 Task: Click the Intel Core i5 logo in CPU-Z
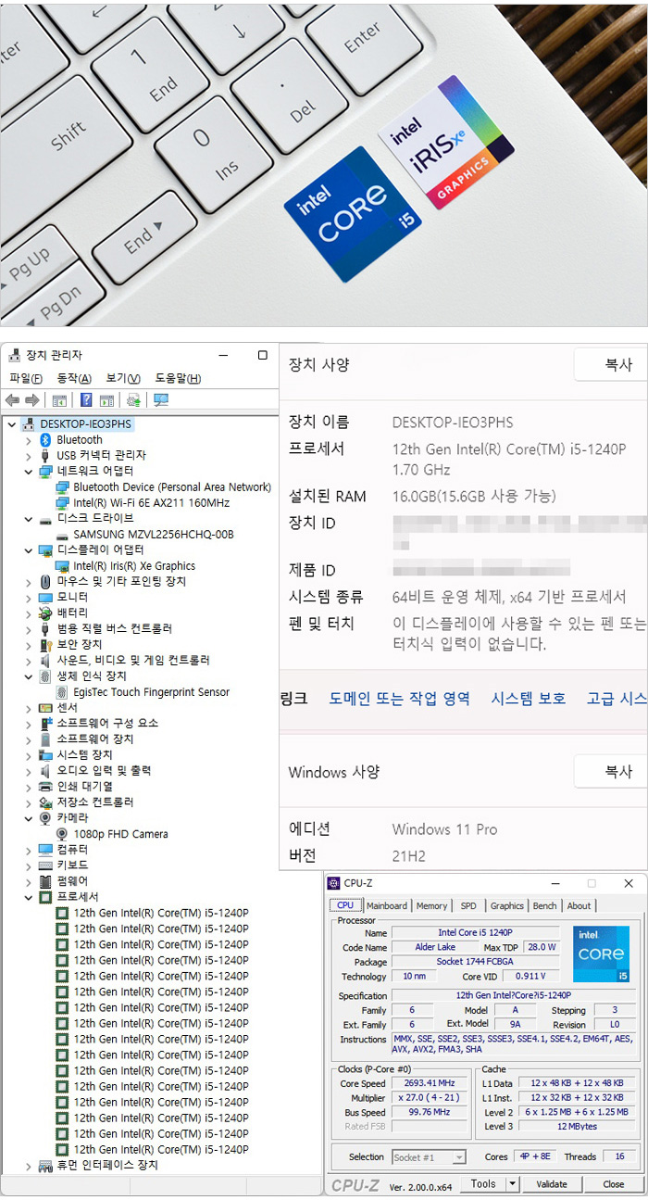tap(601, 954)
